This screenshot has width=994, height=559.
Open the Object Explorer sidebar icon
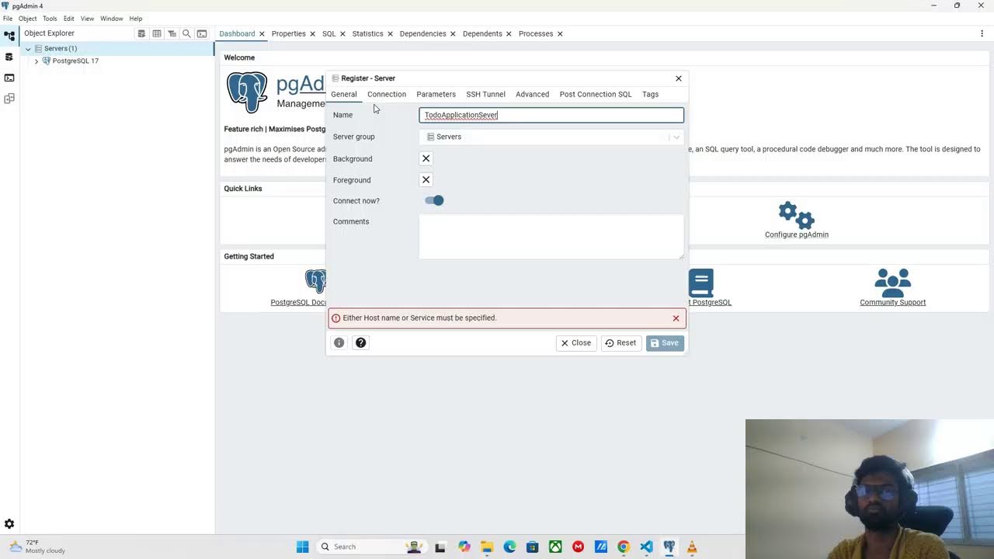[9, 36]
